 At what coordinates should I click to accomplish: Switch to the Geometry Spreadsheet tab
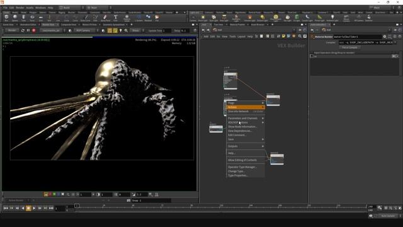coord(113,25)
